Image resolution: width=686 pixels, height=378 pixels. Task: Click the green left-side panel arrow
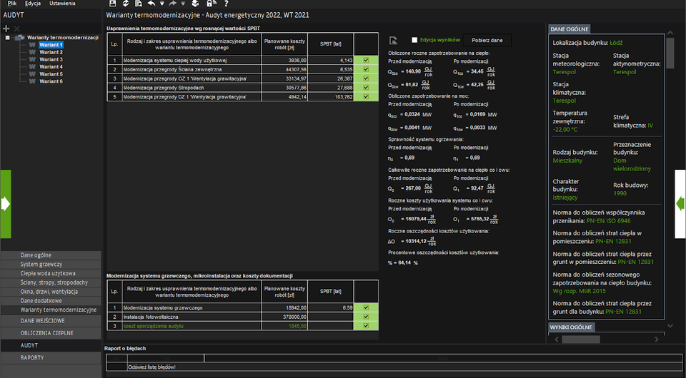point(6,204)
